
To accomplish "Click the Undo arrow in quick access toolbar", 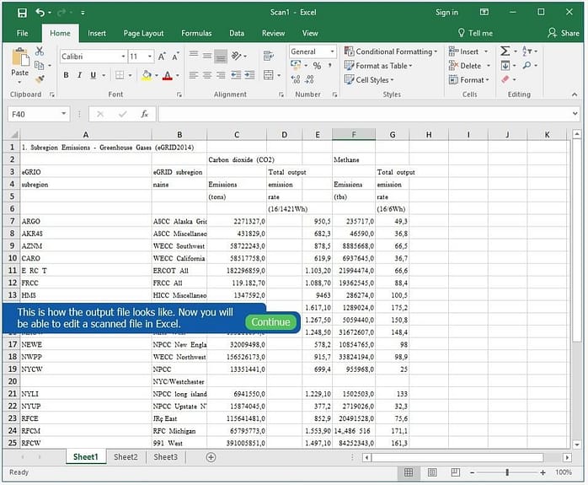I will tap(40, 13).
